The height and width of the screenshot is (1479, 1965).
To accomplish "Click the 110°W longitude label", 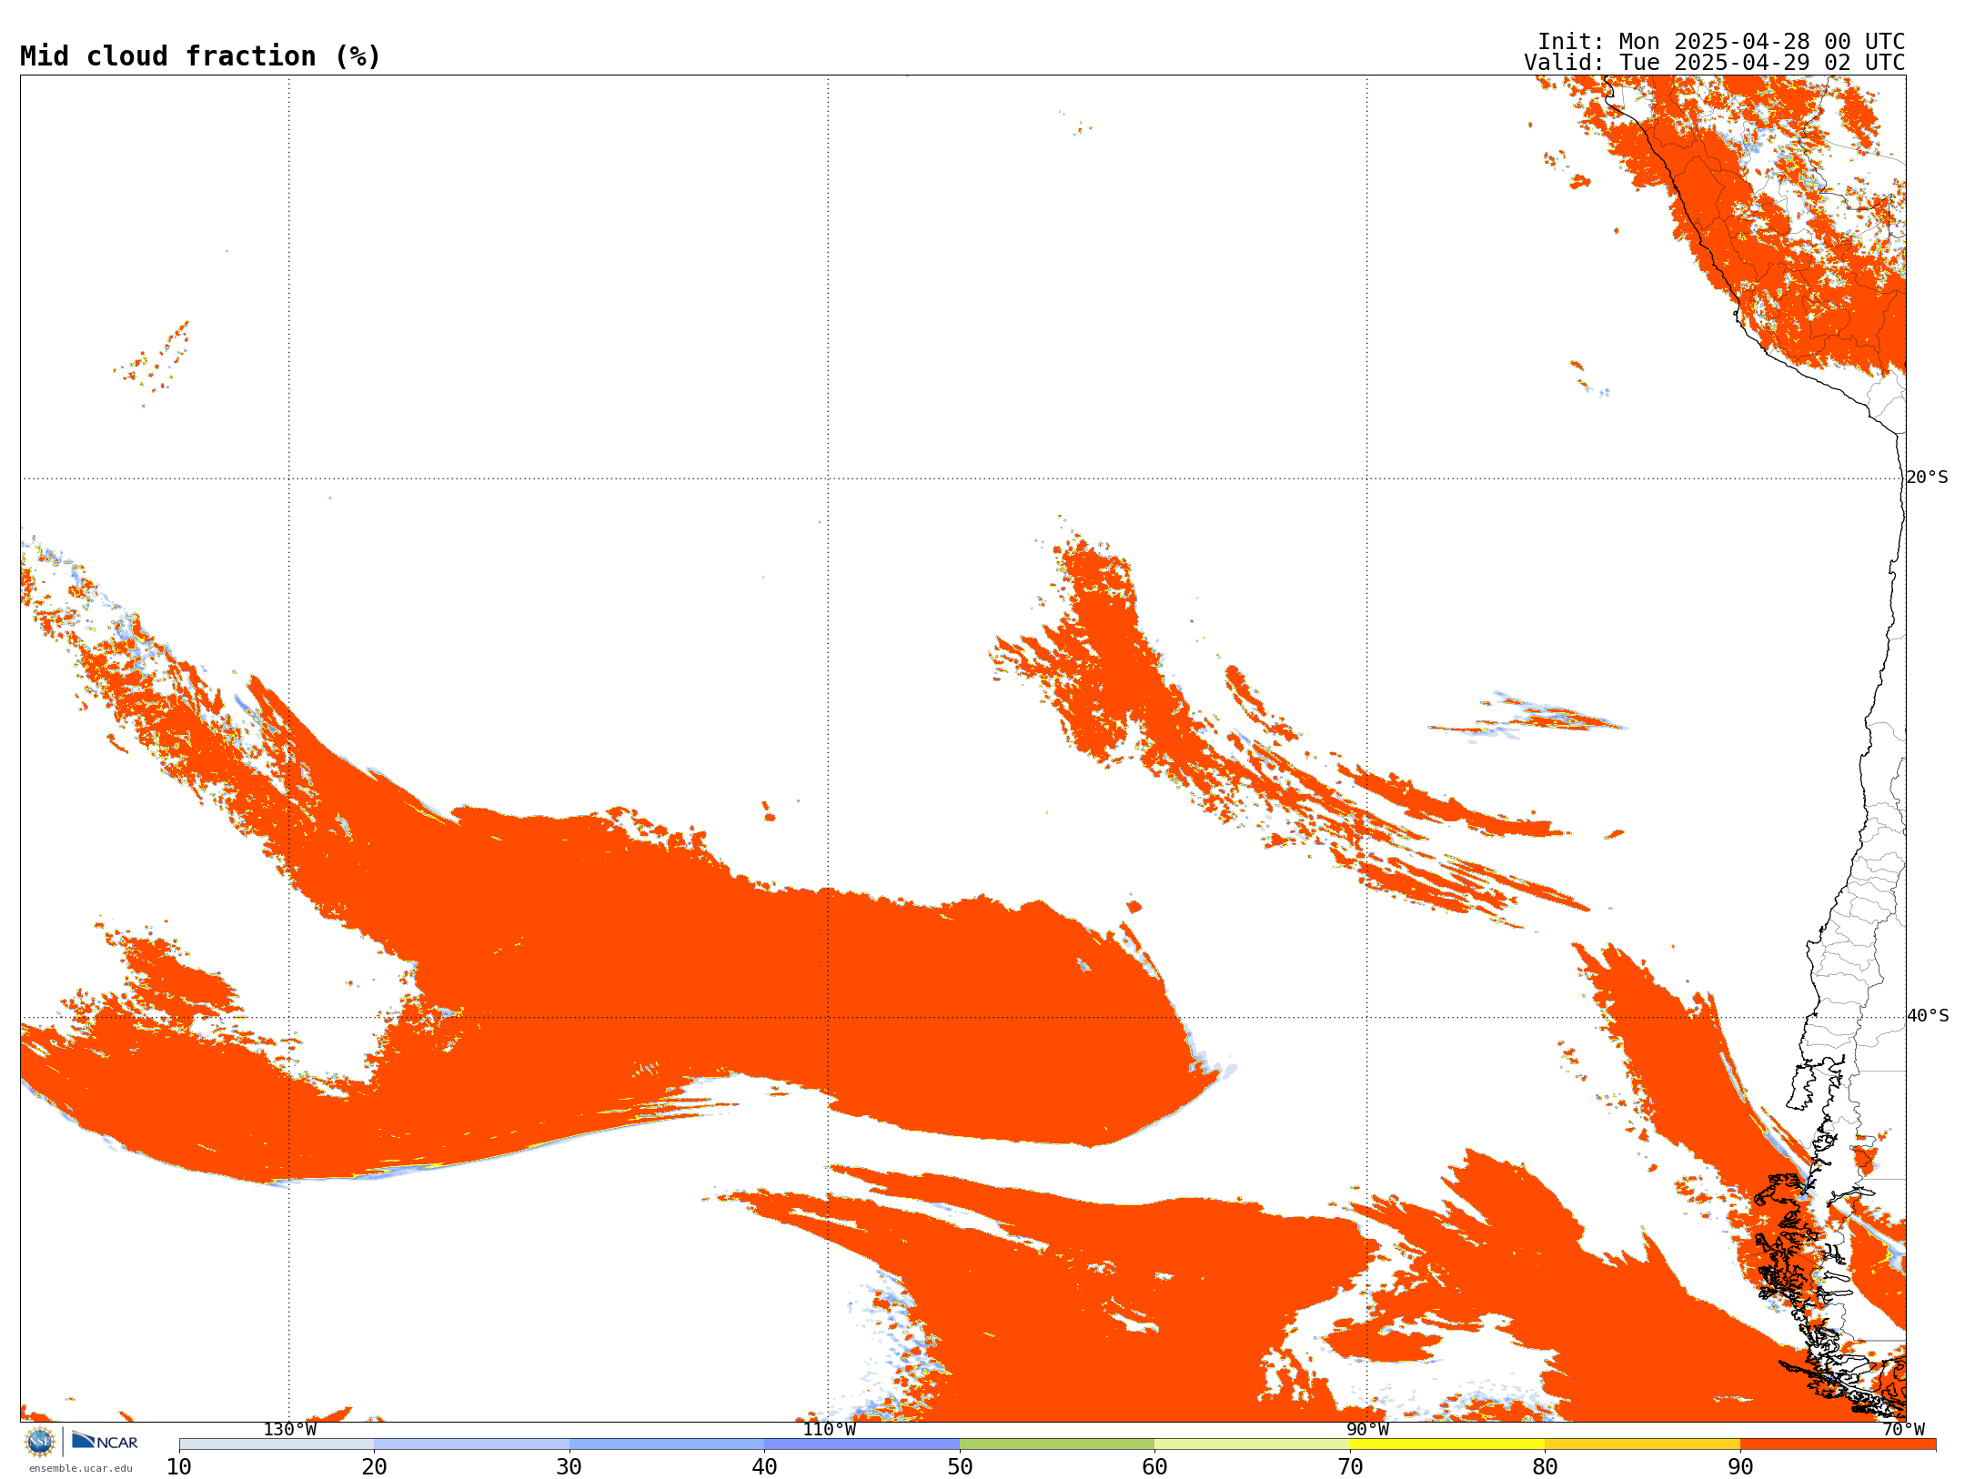I will click(x=829, y=1430).
